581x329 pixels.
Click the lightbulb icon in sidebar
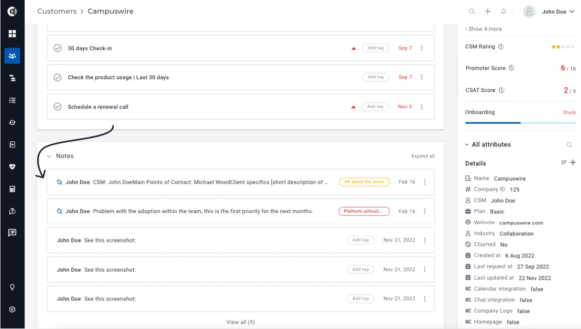(x=12, y=287)
